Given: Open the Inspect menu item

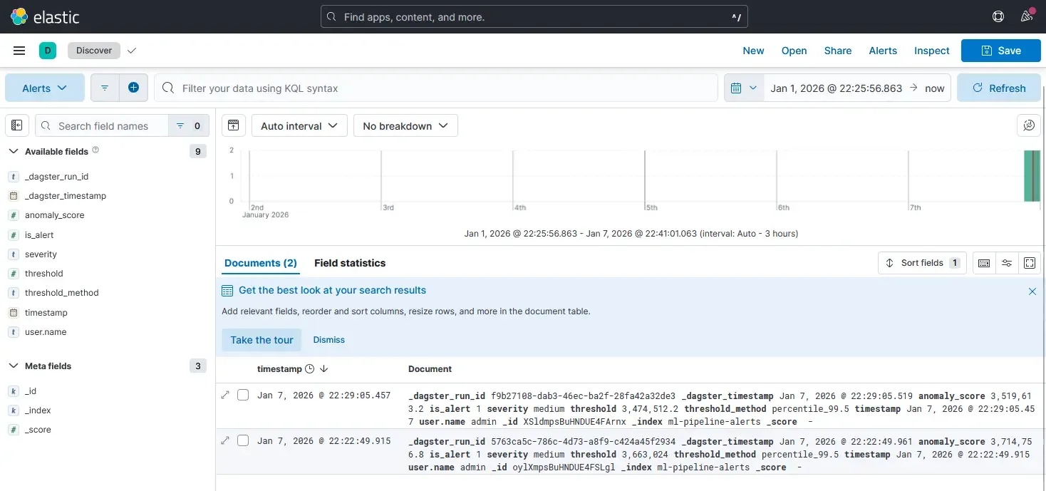Looking at the screenshot, I should coord(931,51).
